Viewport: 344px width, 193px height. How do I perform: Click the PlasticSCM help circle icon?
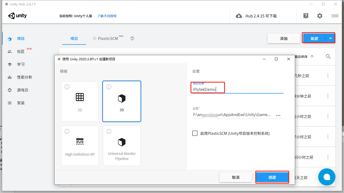132,38
